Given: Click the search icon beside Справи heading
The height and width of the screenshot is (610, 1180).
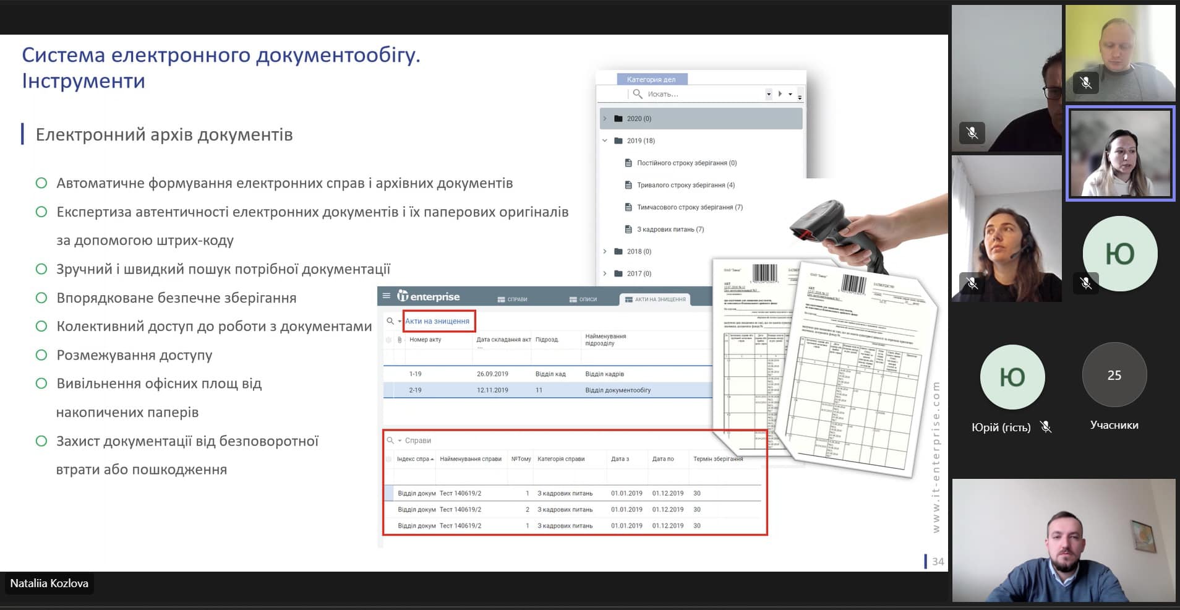Looking at the screenshot, I should point(390,440).
